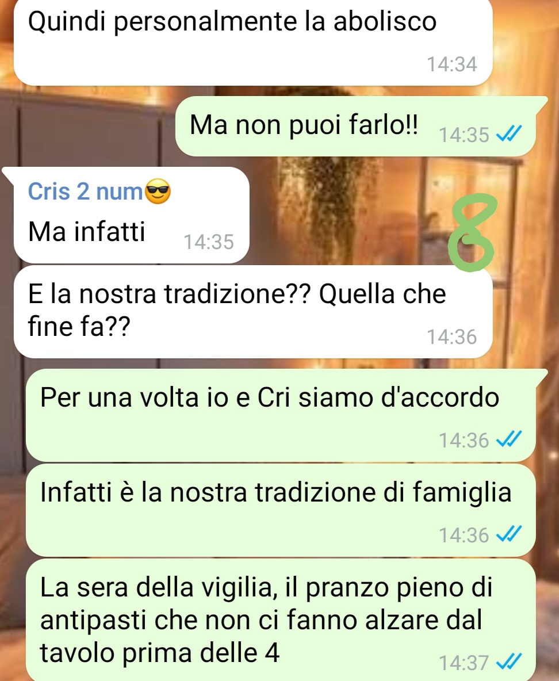
Task: Click the 14:34 timestamp on first message
Action: click(451, 64)
